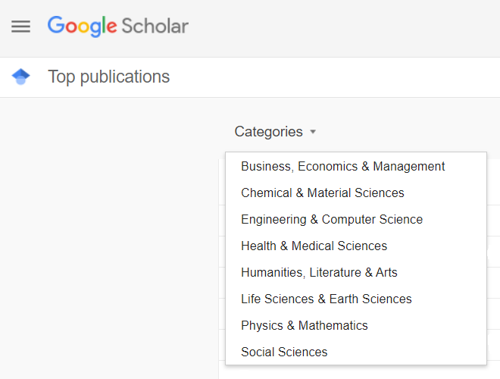The image size is (500, 379).
Task: Click the word Scholar in logo
Action: [155, 27]
